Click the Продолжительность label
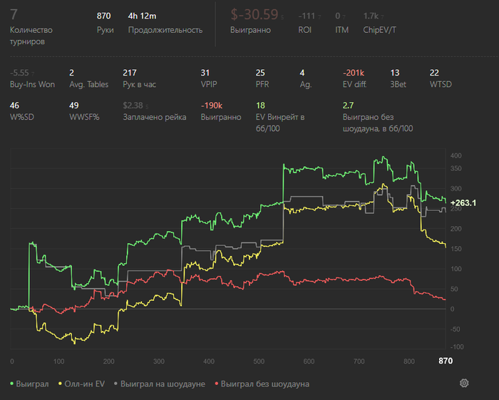The height and width of the screenshot is (400, 499). tap(165, 30)
